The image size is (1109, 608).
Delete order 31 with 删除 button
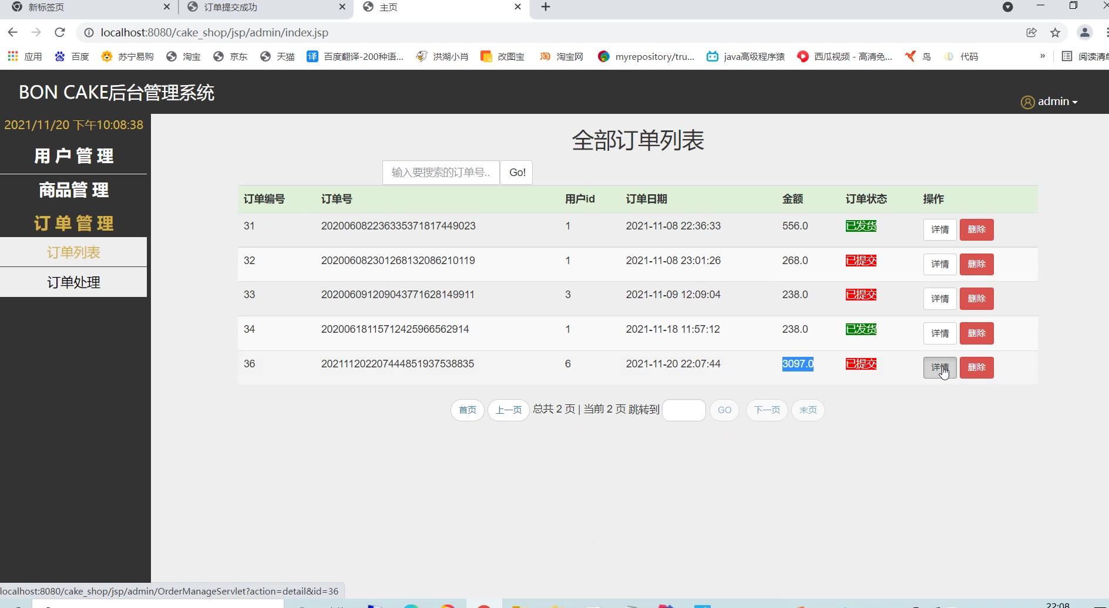pyautogui.click(x=976, y=229)
